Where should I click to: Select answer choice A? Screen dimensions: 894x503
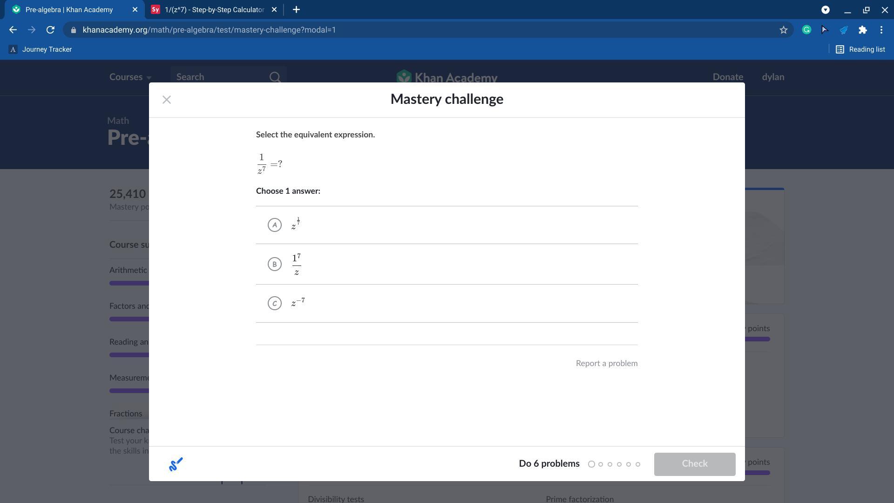pos(275,225)
